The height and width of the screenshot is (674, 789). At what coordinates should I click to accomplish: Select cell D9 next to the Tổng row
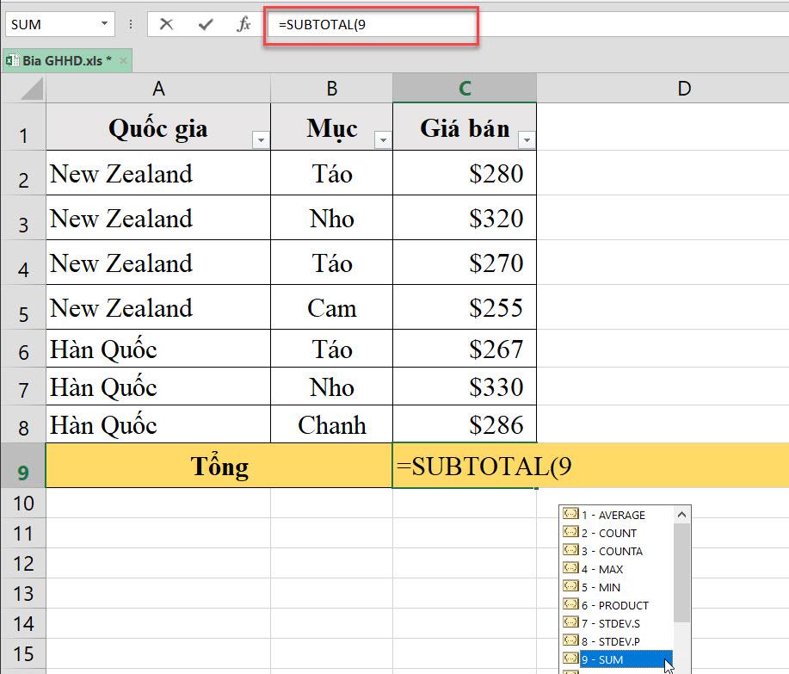click(684, 467)
